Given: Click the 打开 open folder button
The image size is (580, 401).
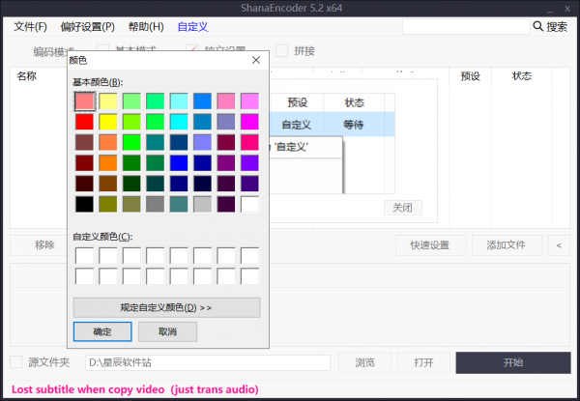Looking at the screenshot, I should coord(424,362).
